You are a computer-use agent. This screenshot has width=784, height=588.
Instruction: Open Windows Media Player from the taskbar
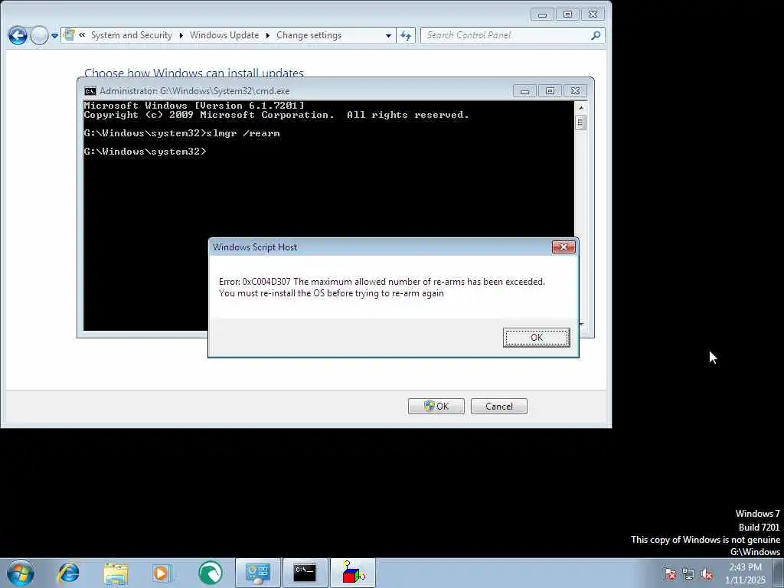[x=162, y=573]
